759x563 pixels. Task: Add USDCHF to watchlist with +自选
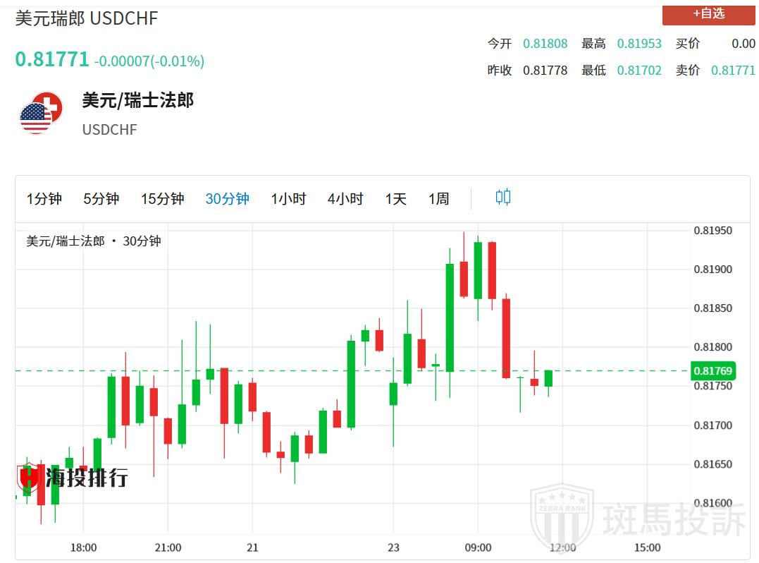[x=708, y=13]
